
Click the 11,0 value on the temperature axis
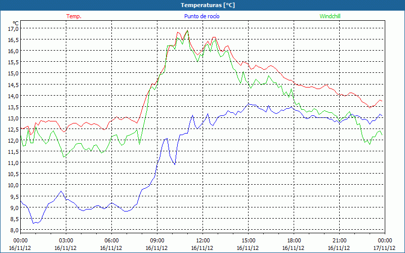click(13, 163)
